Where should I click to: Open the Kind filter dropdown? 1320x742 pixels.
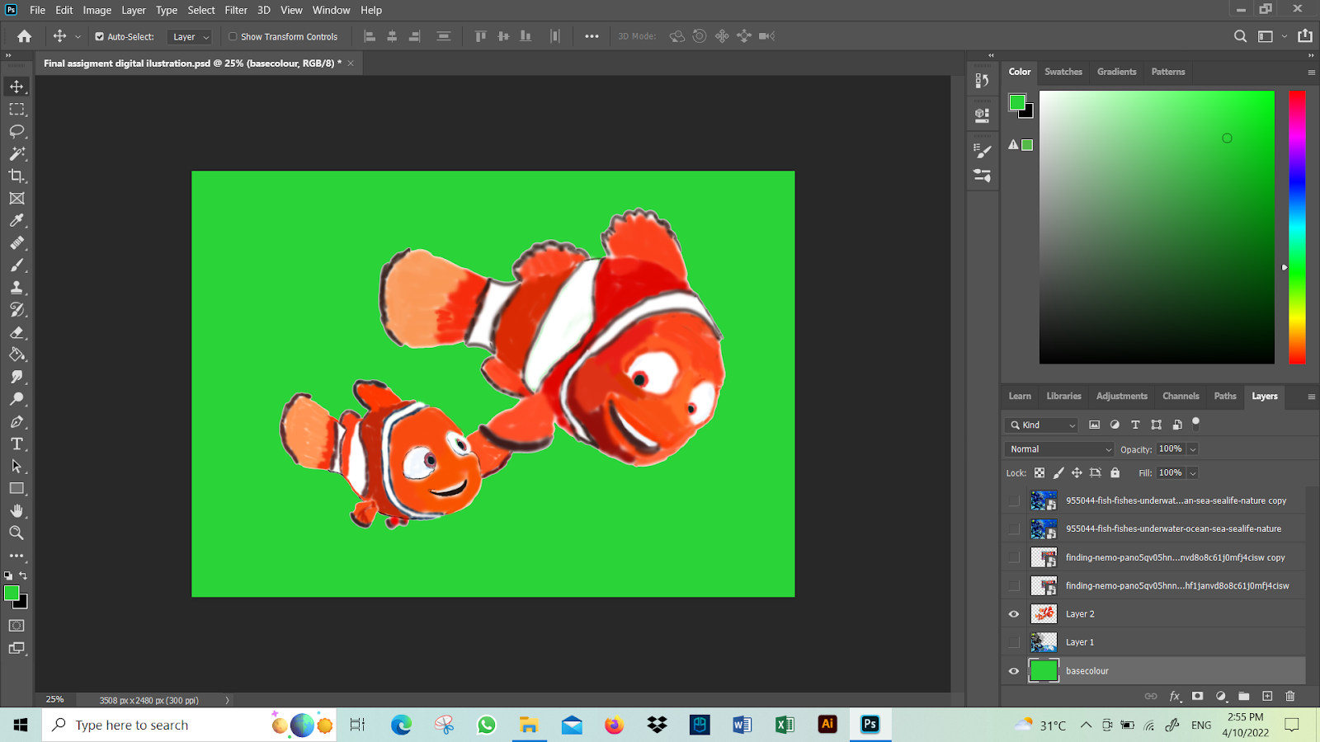point(1042,425)
